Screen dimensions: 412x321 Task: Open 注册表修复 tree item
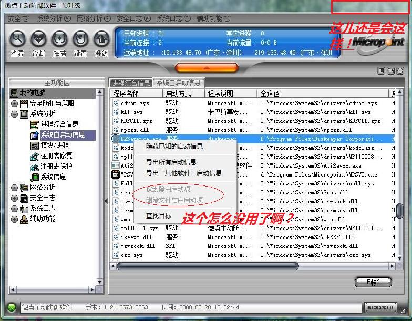click(56, 156)
